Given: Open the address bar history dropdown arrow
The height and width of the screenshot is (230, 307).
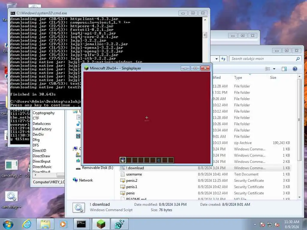Looking at the screenshot, I should [216, 59].
